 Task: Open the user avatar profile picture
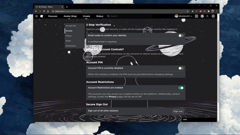(176, 16)
